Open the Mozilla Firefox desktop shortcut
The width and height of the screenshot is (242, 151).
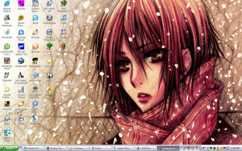[x=63, y=48]
